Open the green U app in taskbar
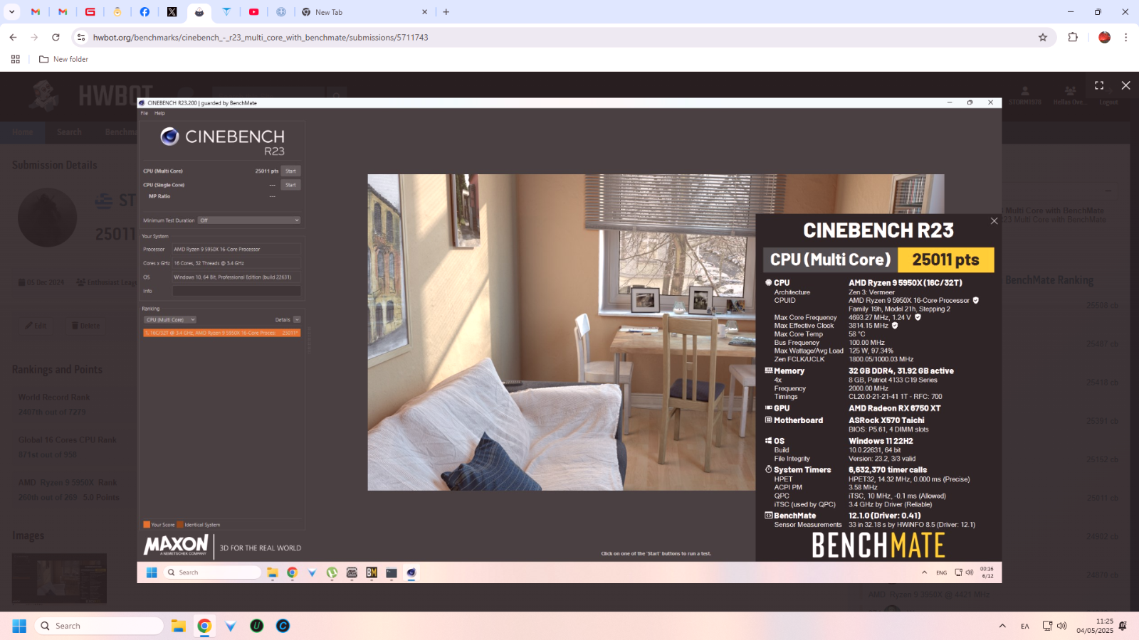Screen dimensions: 1139x640 tap(257, 626)
